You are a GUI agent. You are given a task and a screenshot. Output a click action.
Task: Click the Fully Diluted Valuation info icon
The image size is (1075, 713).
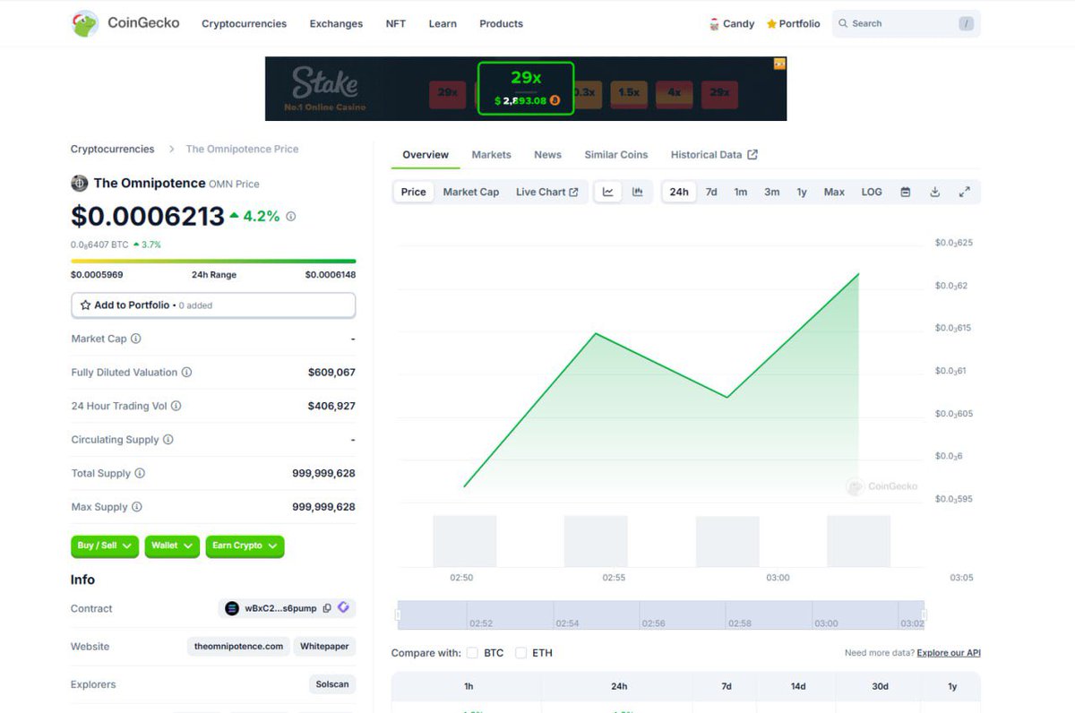click(186, 372)
